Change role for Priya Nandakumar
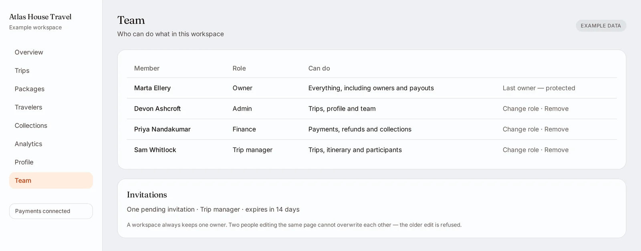The height and width of the screenshot is (251, 641). point(520,129)
